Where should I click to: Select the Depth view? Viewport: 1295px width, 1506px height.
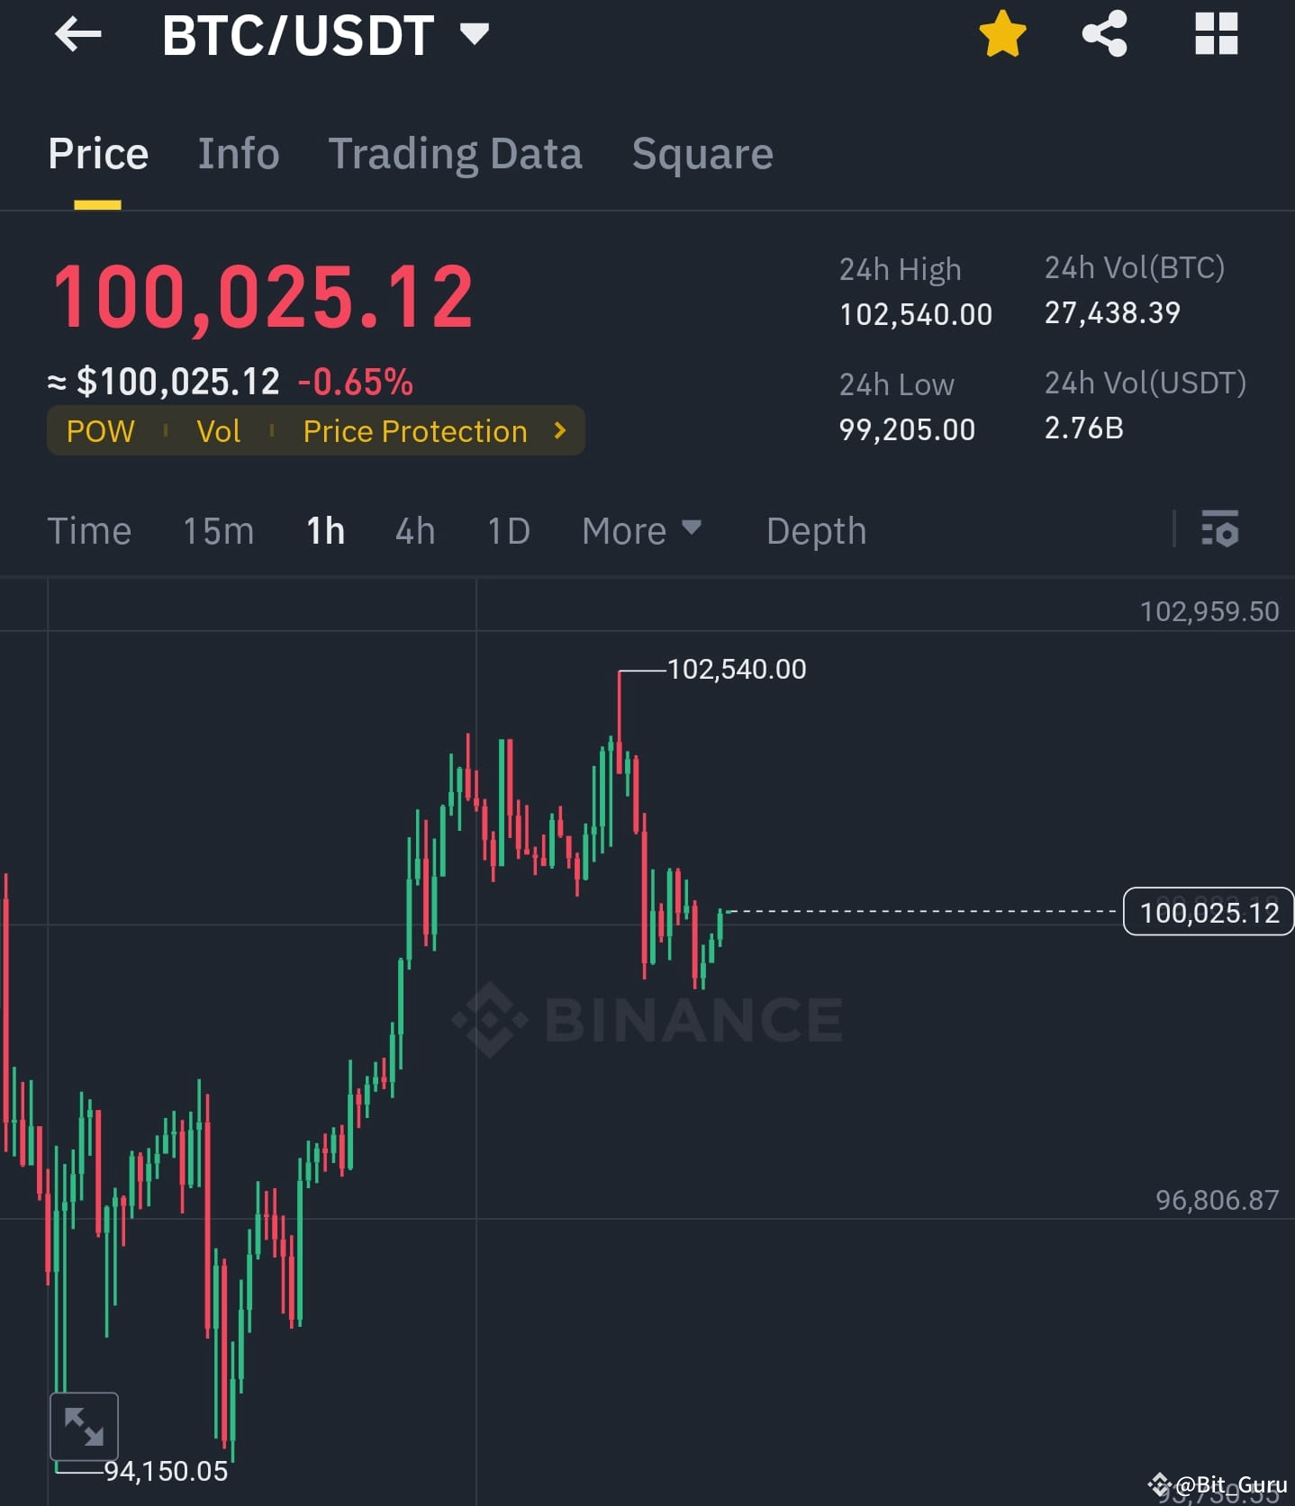point(815,531)
